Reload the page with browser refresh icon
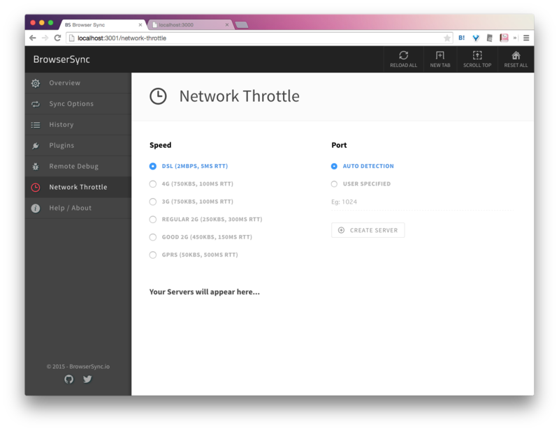Screen dimensions: 559x431 [x=57, y=38]
